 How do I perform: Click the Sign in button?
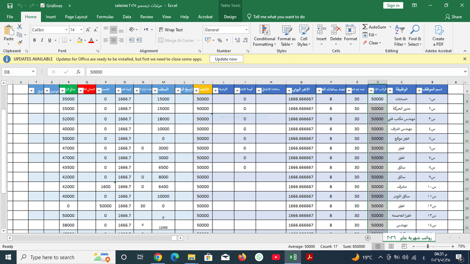[393, 5]
